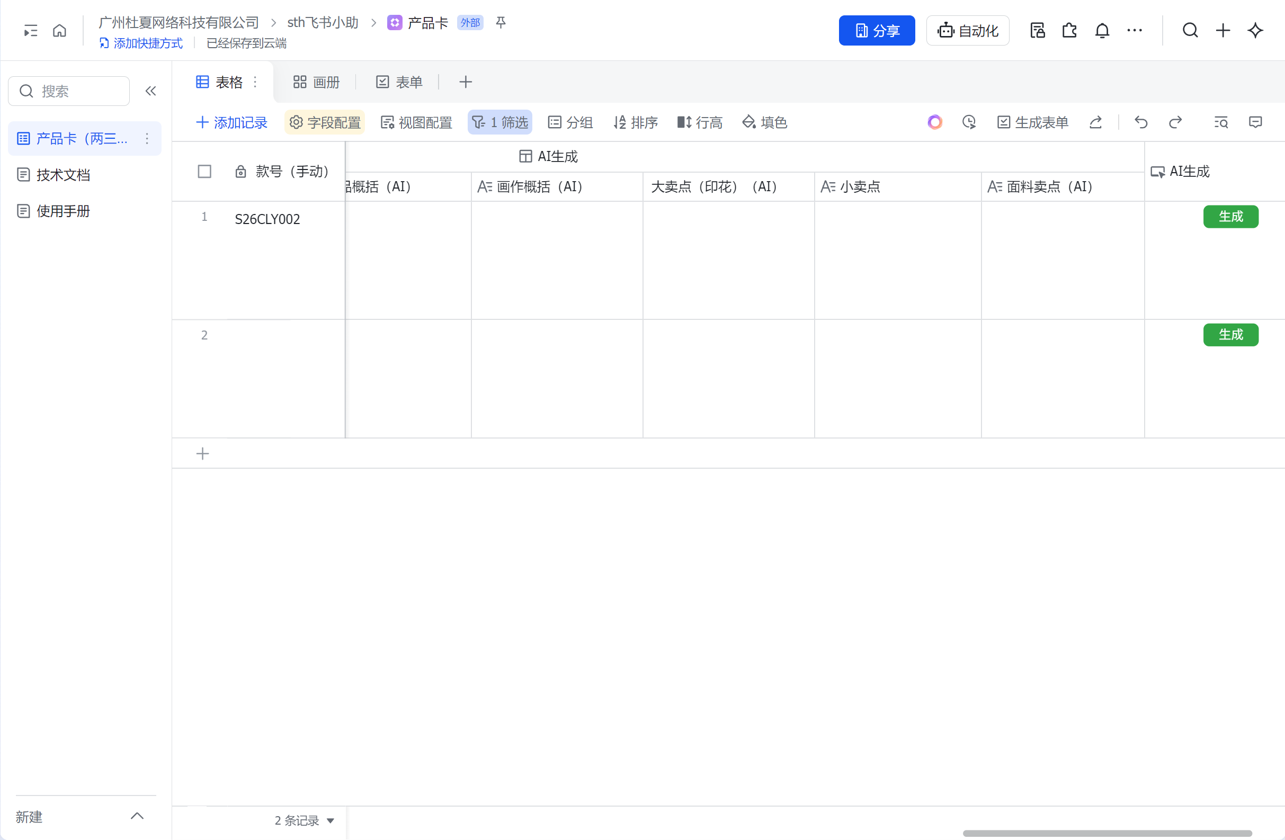Open the 填色 fill color tool
Image resolution: width=1285 pixels, height=840 pixels.
[764, 122]
